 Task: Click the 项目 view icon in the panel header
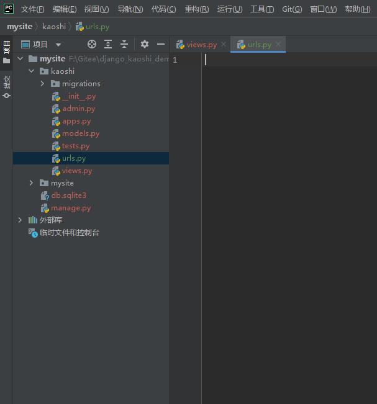coord(25,45)
